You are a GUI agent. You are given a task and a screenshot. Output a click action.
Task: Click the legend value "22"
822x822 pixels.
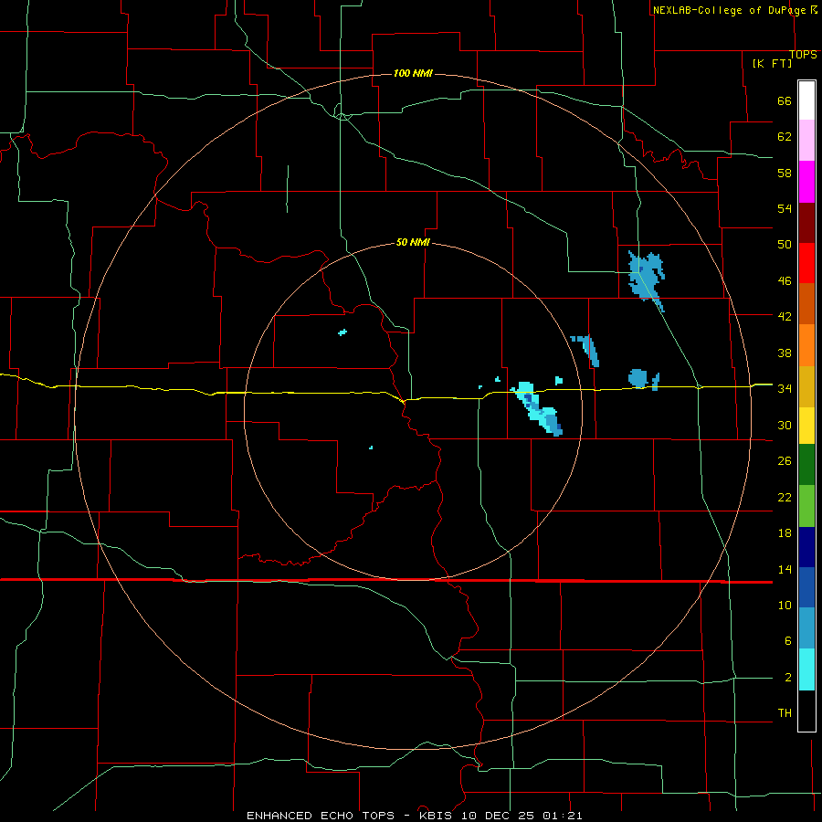coord(785,497)
